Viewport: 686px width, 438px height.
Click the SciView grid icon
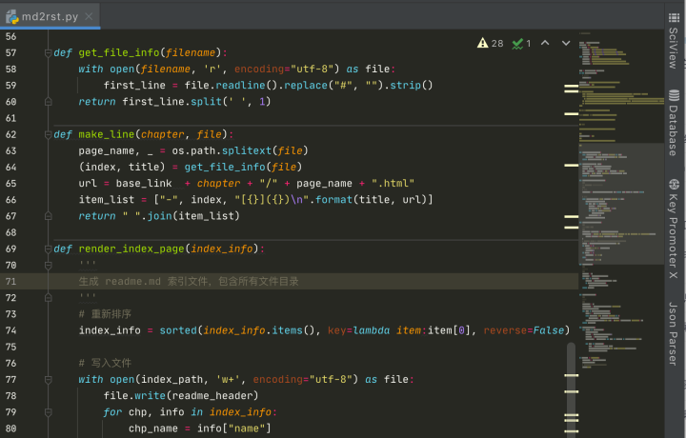[674, 17]
